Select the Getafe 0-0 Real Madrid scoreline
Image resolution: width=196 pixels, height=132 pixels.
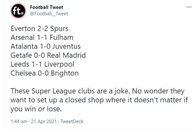click(48, 55)
